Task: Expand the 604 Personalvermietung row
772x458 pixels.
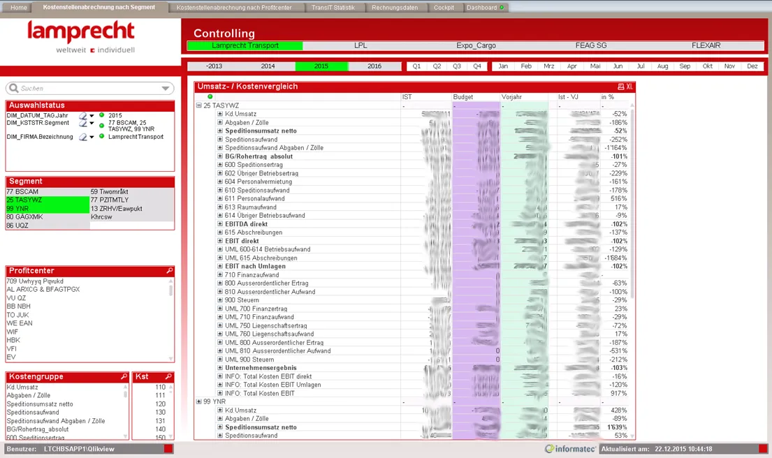Action: [220, 182]
